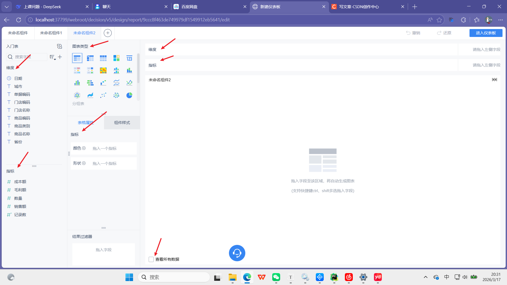
Task: Select the heat map chart type
Action: pyautogui.click(x=103, y=70)
